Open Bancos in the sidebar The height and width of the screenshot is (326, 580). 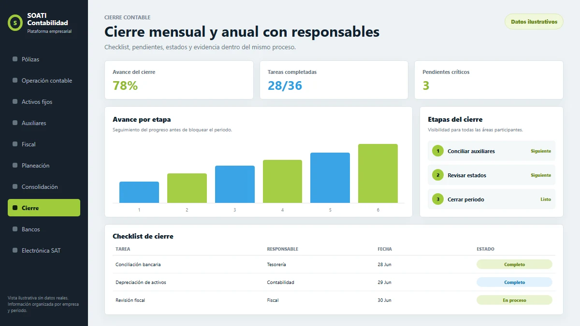[44, 229]
